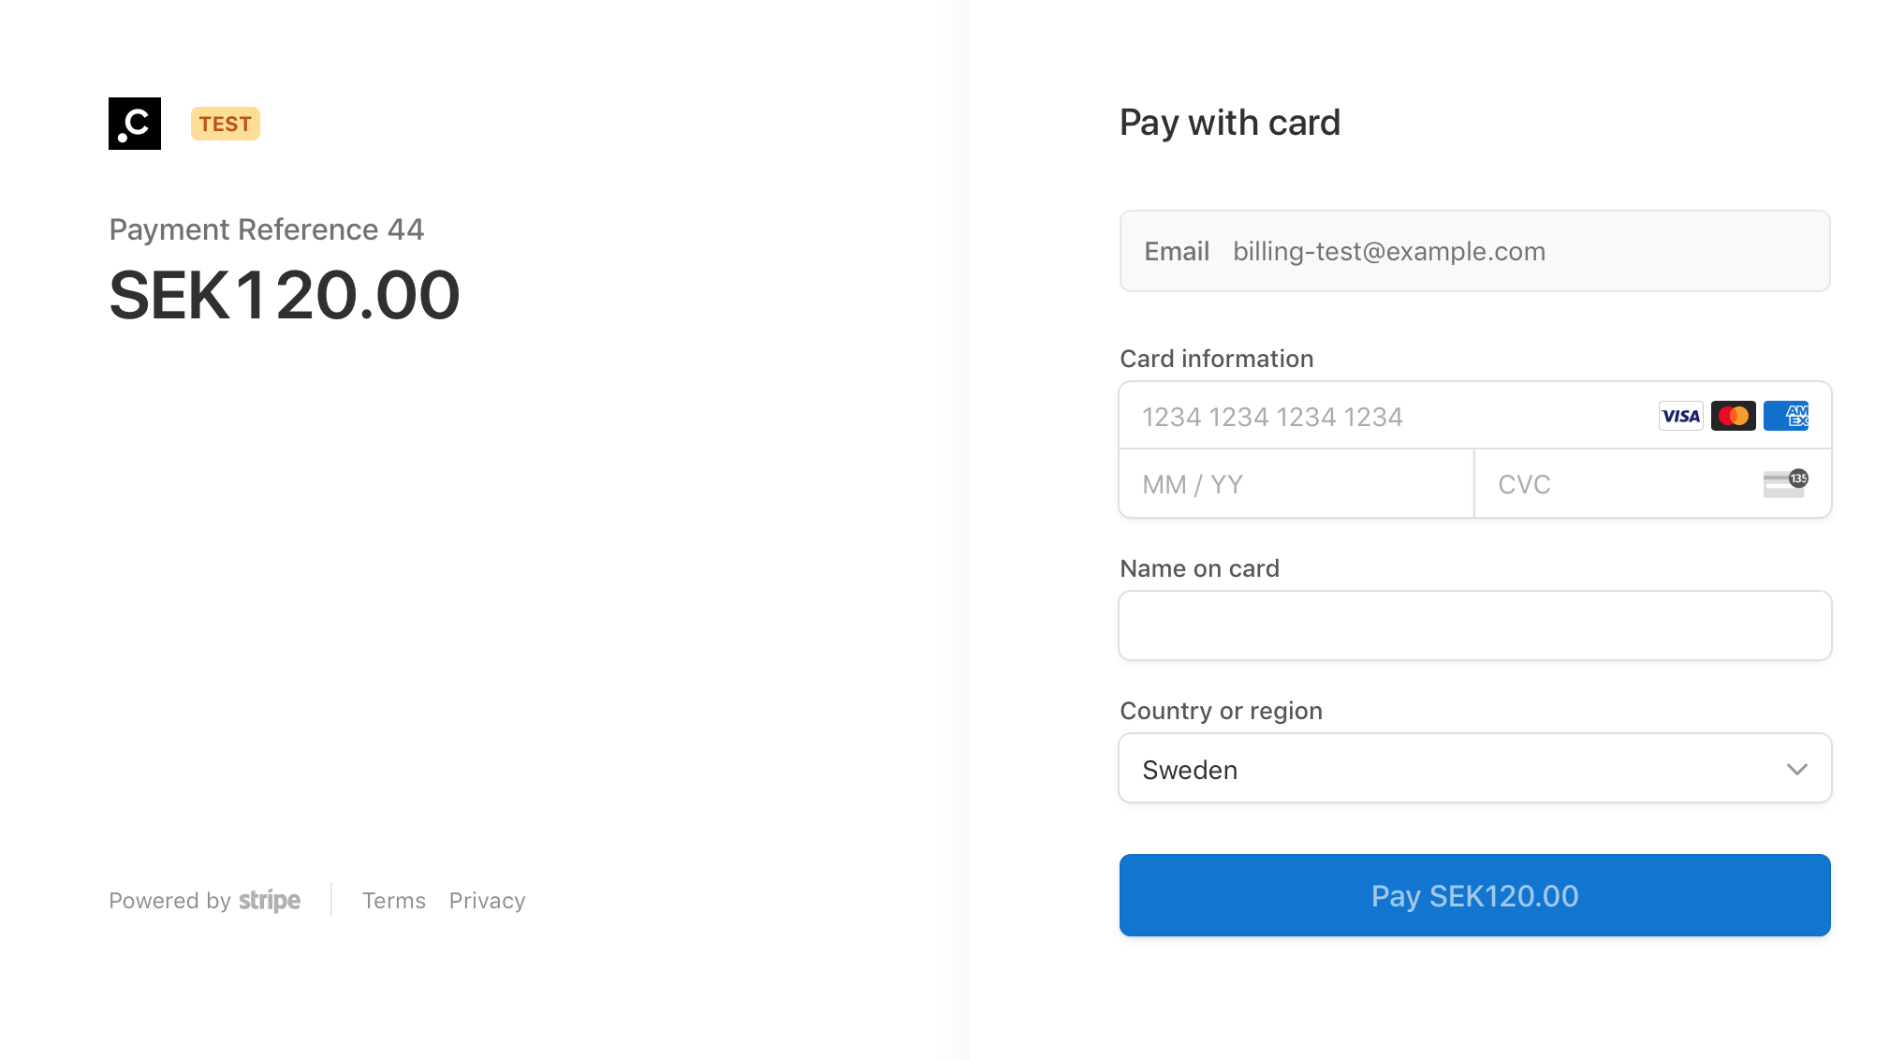Screen dimensions: 1904x1060
Task: Click the merchant logo icon
Action: click(135, 123)
